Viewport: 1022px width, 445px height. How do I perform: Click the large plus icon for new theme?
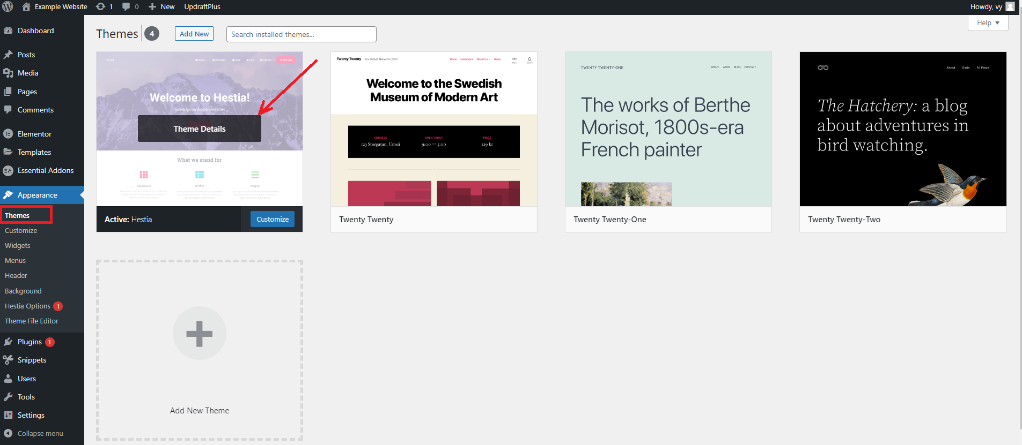[200, 333]
